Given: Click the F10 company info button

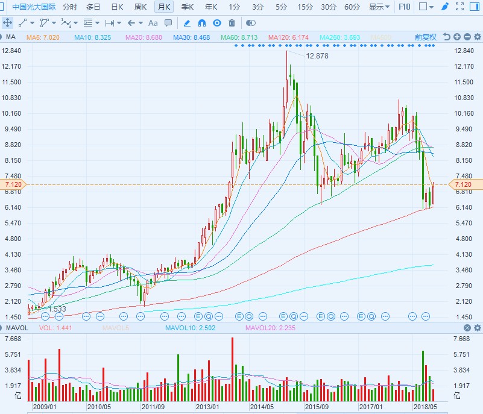Looking at the screenshot, I should (405, 7).
